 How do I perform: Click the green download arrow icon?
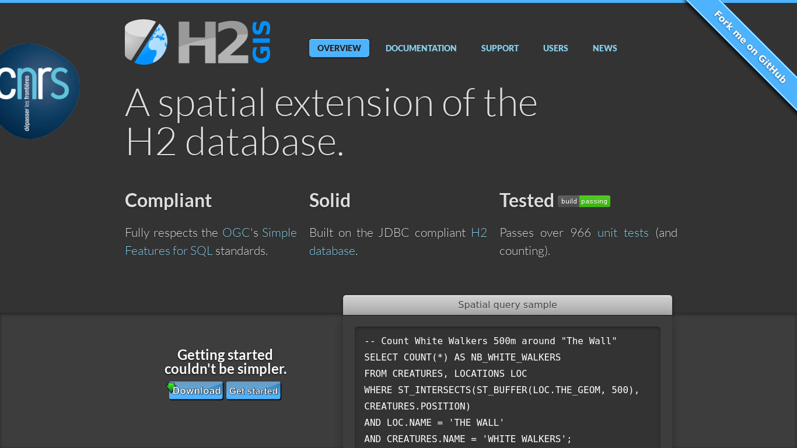tap(171, 387)
